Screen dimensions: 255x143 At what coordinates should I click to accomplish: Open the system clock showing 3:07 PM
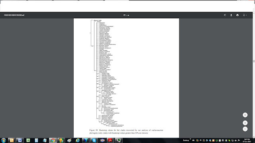[x=247, y=140]
